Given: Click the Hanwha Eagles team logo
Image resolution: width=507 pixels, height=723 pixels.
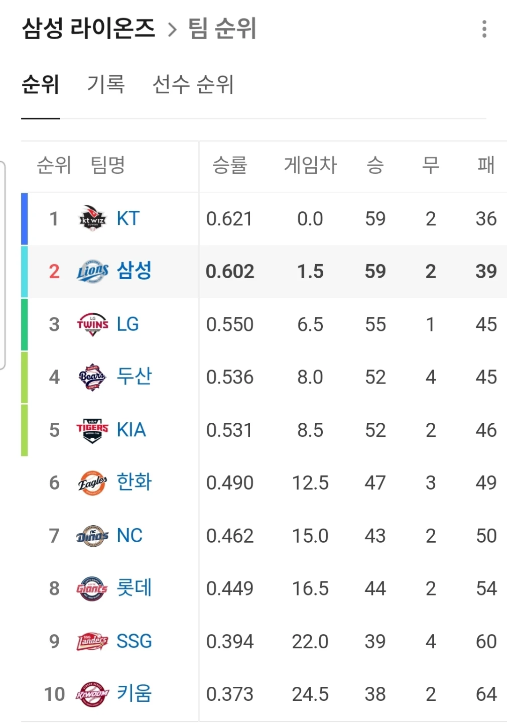Looking at the screenshot, I should [x=93, y=483].
